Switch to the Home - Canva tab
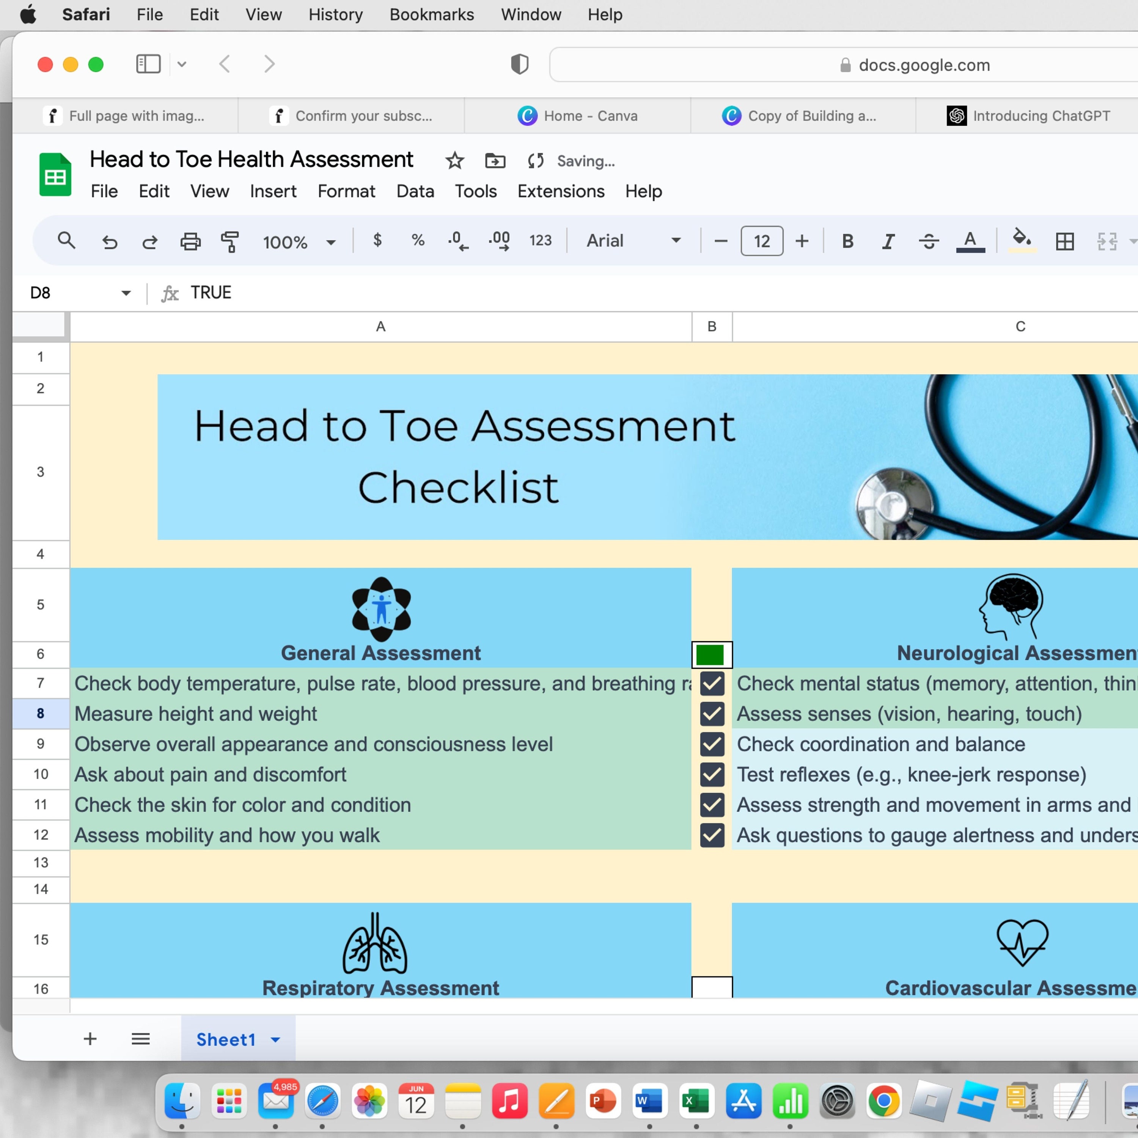 coord(577,116)
